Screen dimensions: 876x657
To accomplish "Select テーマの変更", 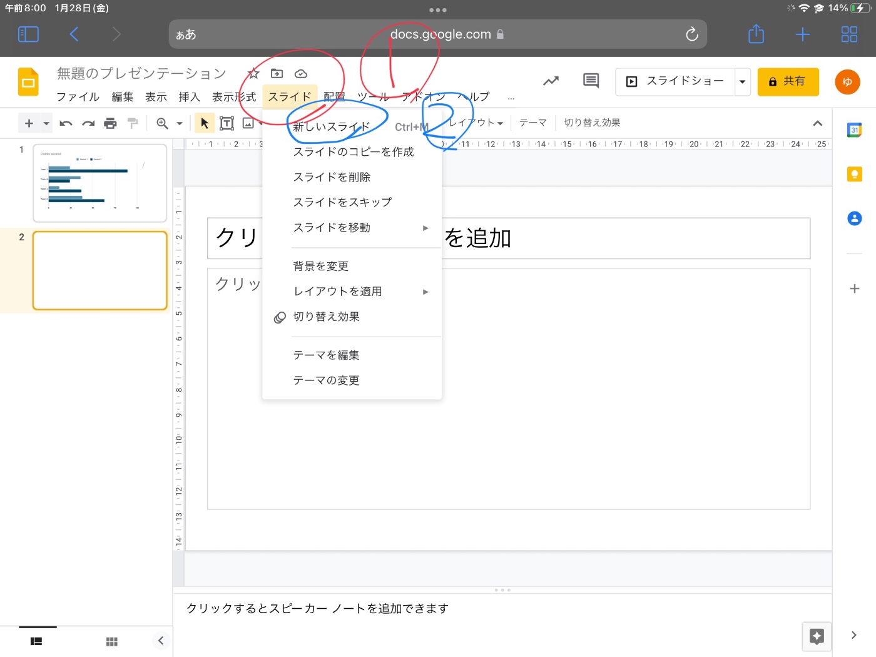I will 352,380.
